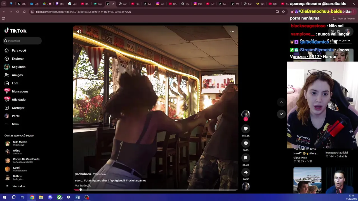Like the video with the heart icon
The width and height of the screenshot is (358, 201).
coord(246,129)
